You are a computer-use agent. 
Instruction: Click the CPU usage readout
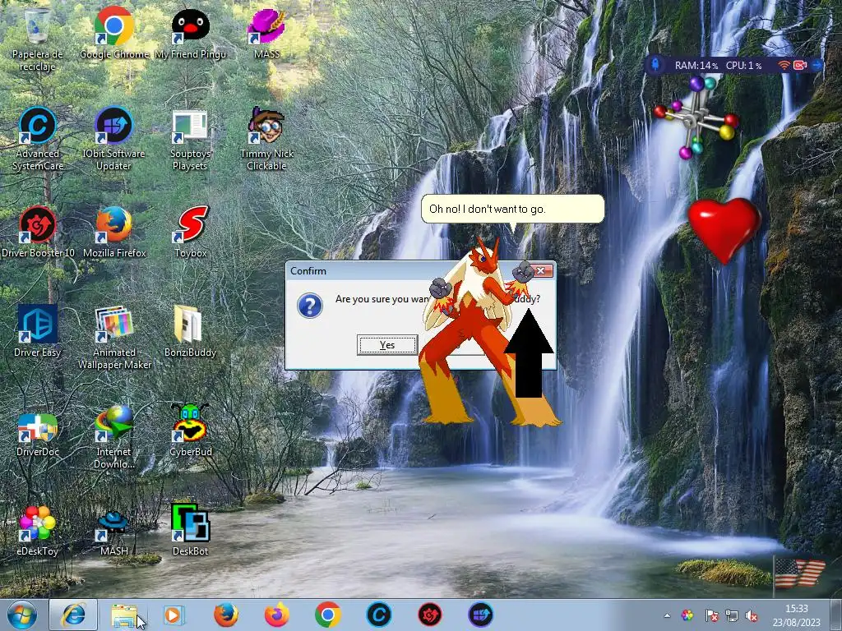click(743, 66)
